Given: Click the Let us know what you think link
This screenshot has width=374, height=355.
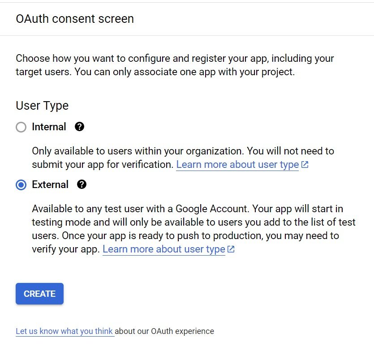Looking at the screenshot, I should pos(64,331).
